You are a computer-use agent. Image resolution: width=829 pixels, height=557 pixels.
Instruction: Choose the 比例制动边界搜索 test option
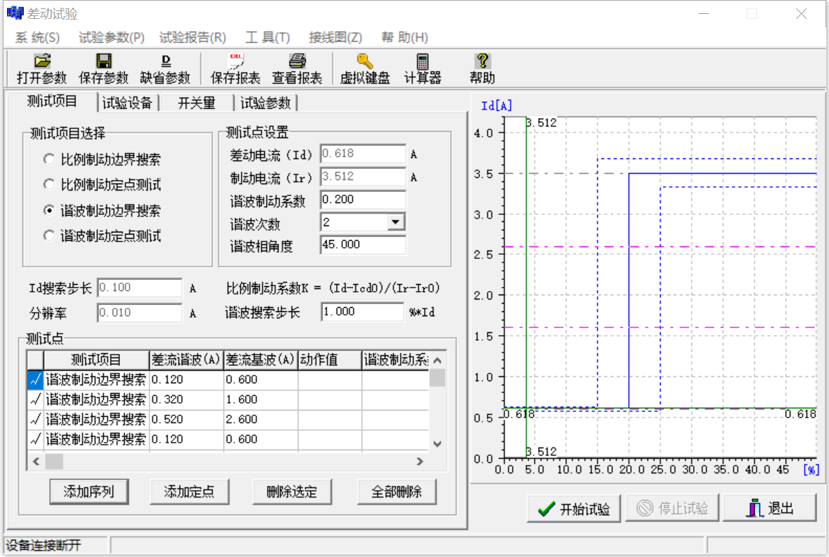tap(48, 158)
